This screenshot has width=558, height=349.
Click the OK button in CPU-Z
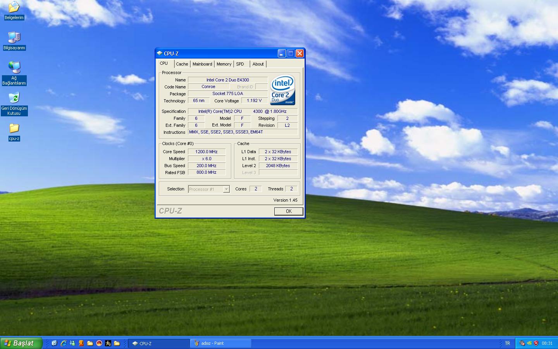click(289, 211)
